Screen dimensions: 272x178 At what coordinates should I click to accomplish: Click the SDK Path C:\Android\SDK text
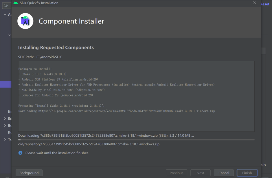pyautogui.click(x=49, y=57)
